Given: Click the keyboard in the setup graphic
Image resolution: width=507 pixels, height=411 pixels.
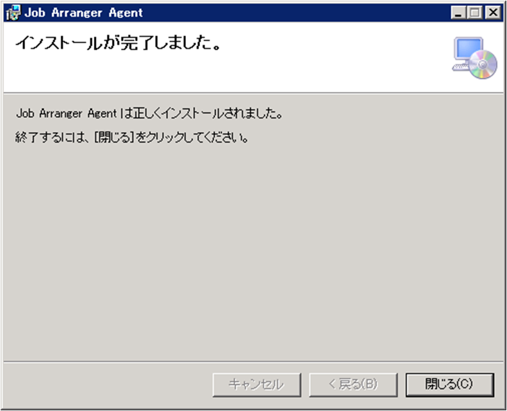Looking at the screenshot, I should pos(461,67).
